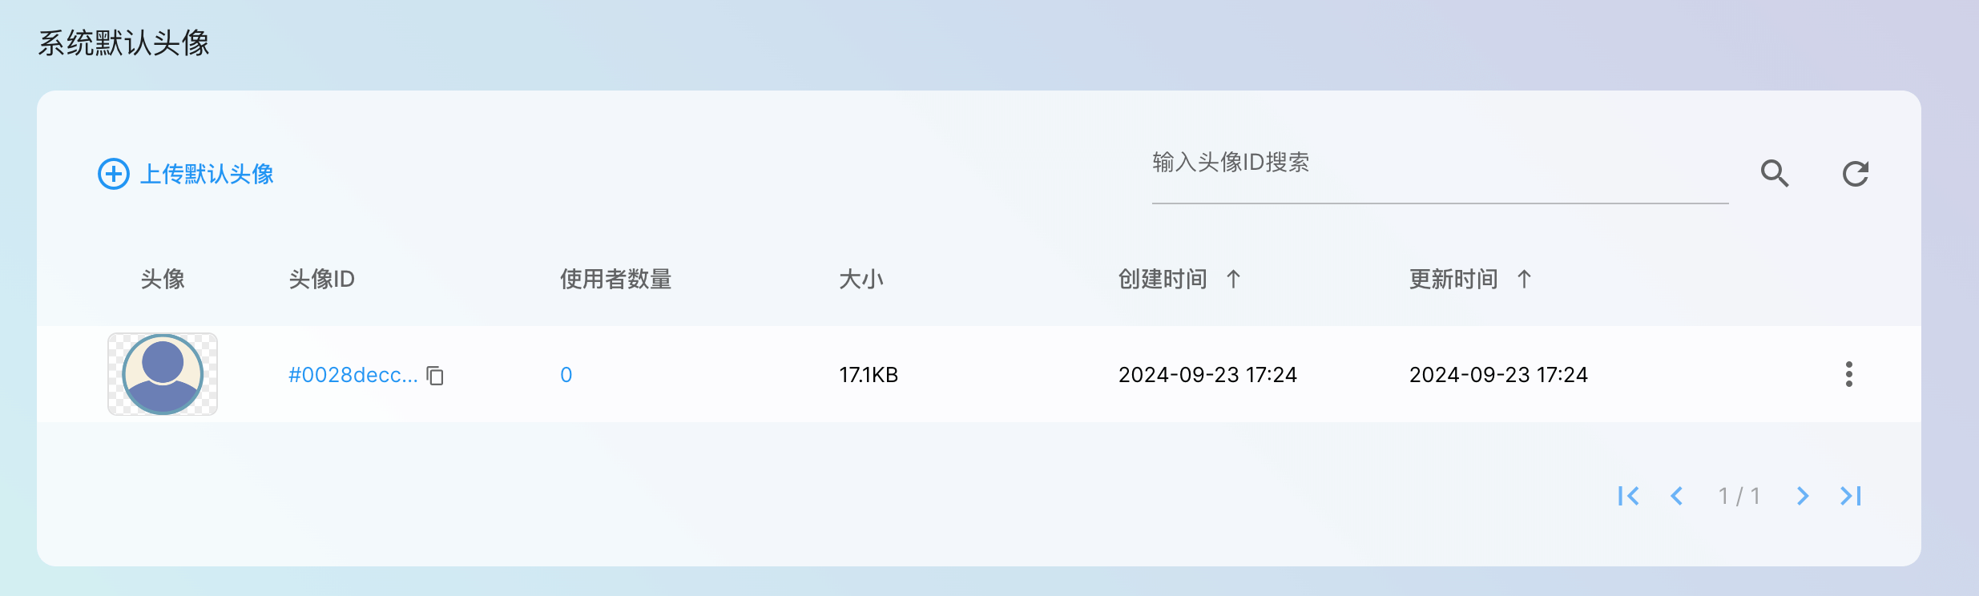1979x596 pixels.
Task: Jump to the last page
Action: (1851, 496)
